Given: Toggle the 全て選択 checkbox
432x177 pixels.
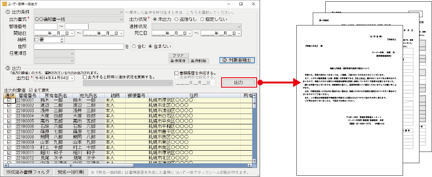Looking at the screenshot, I should tap(30, 90).
